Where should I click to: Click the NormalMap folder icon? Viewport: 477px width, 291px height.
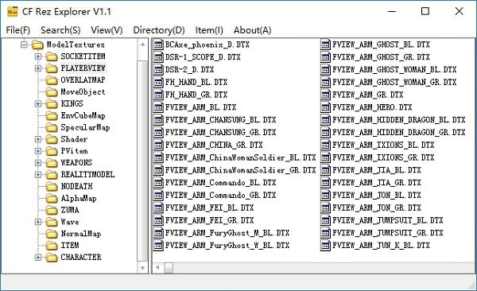point(52,234)
